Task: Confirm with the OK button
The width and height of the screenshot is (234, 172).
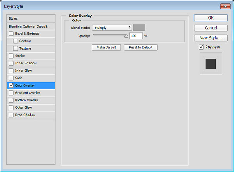Action: (x=211, y=18)
